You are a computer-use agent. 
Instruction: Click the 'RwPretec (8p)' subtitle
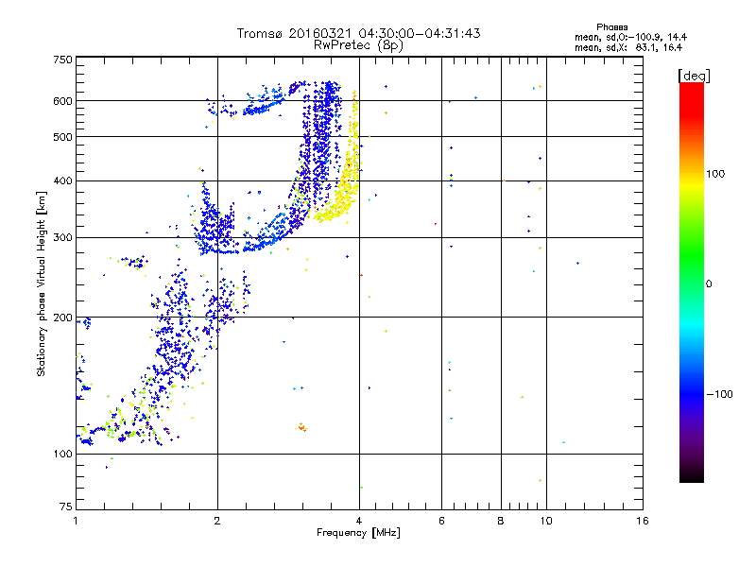click(x=358, y=45)
